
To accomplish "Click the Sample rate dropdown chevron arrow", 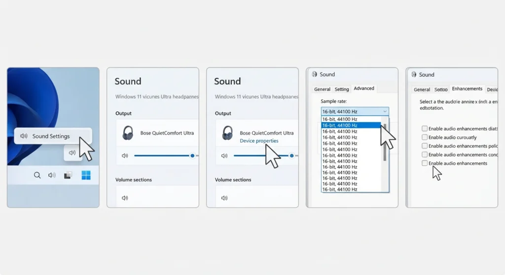I will 385,112.
